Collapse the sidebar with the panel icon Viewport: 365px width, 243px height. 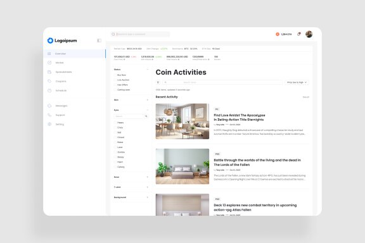tap(99, 40)
